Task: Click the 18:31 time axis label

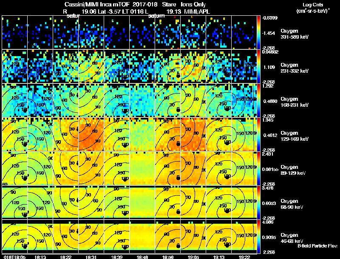Action: pos(91,257)
